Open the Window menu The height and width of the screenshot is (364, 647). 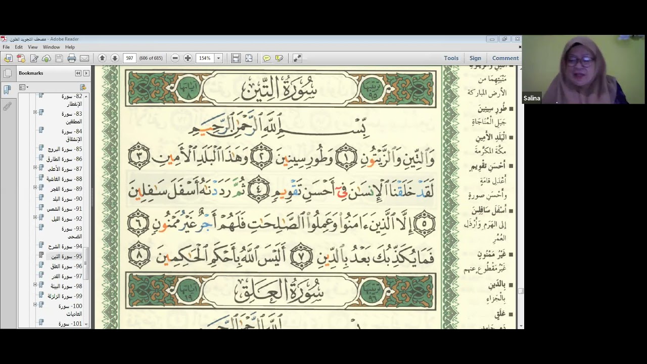[x=51, y=47]
